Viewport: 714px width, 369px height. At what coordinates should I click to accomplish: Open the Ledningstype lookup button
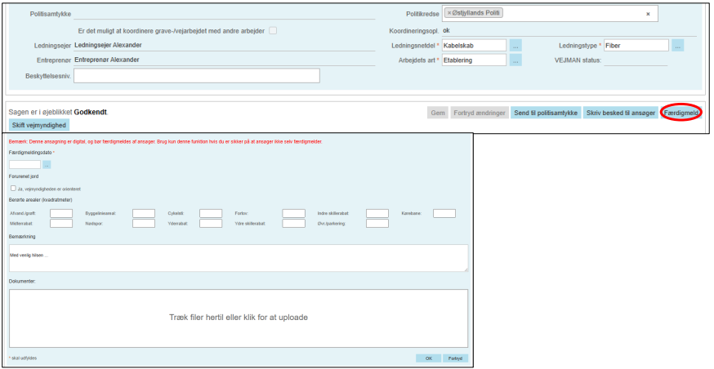point(677,46)
